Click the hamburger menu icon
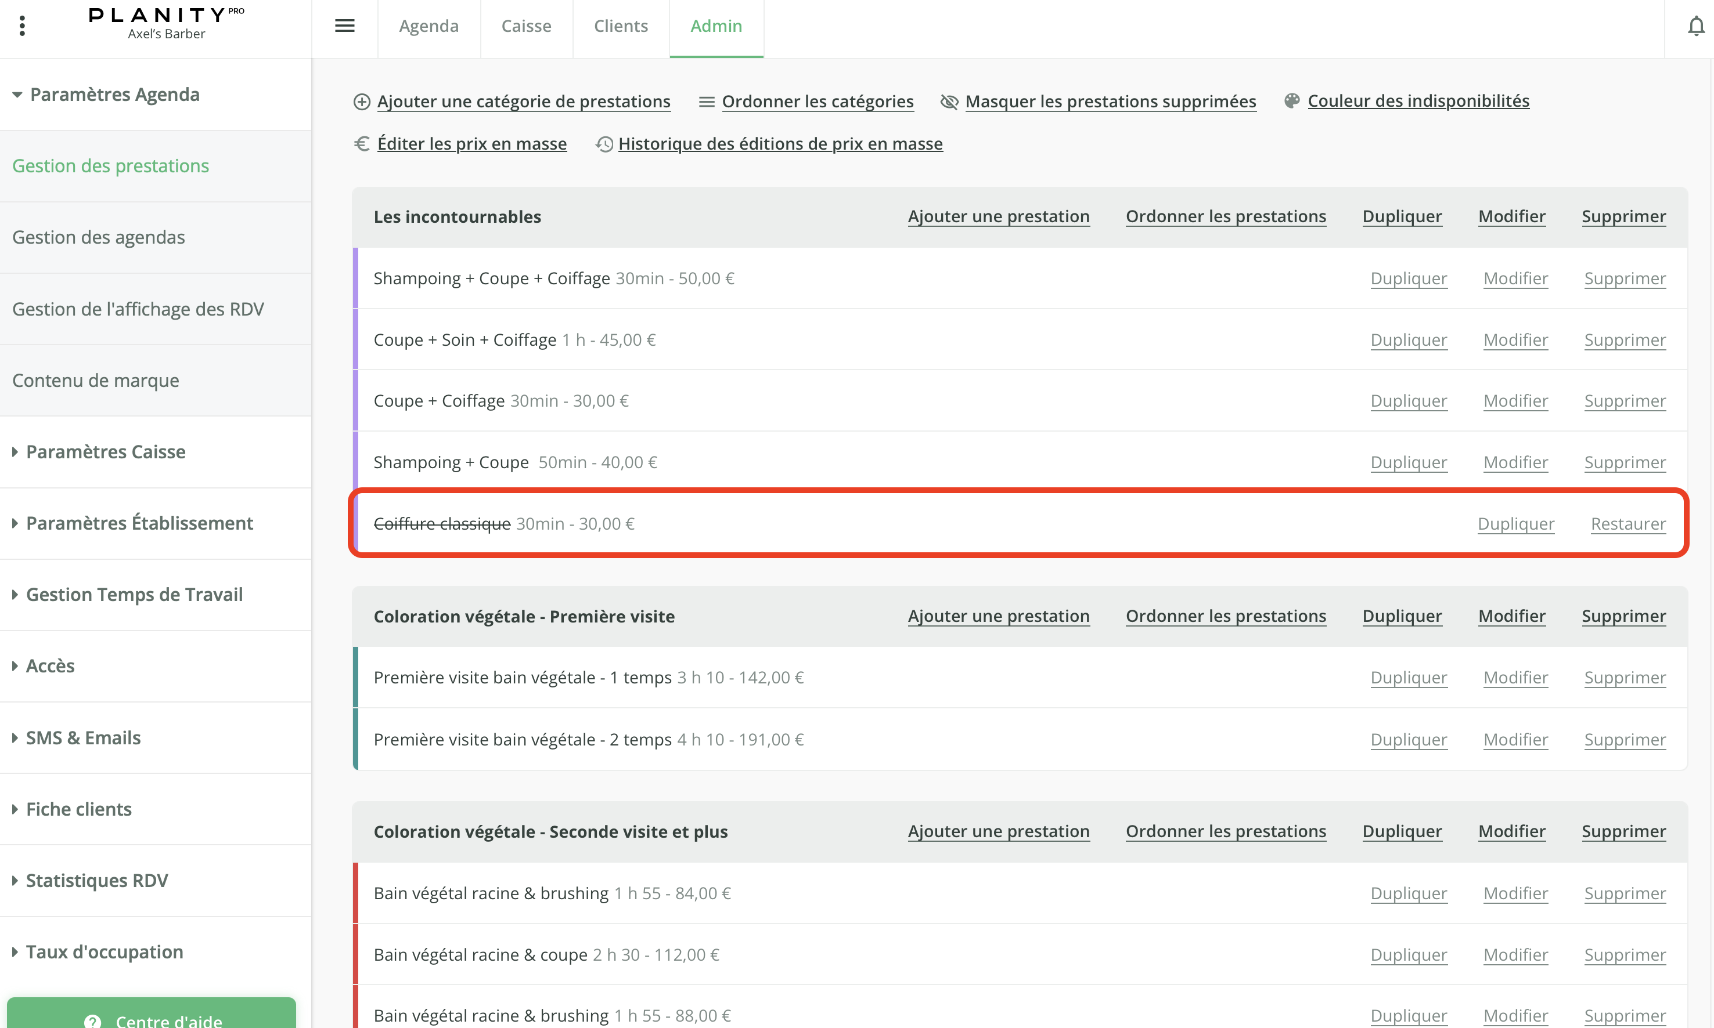This screenshot has height=1028, width=1714. click(344, 26)
